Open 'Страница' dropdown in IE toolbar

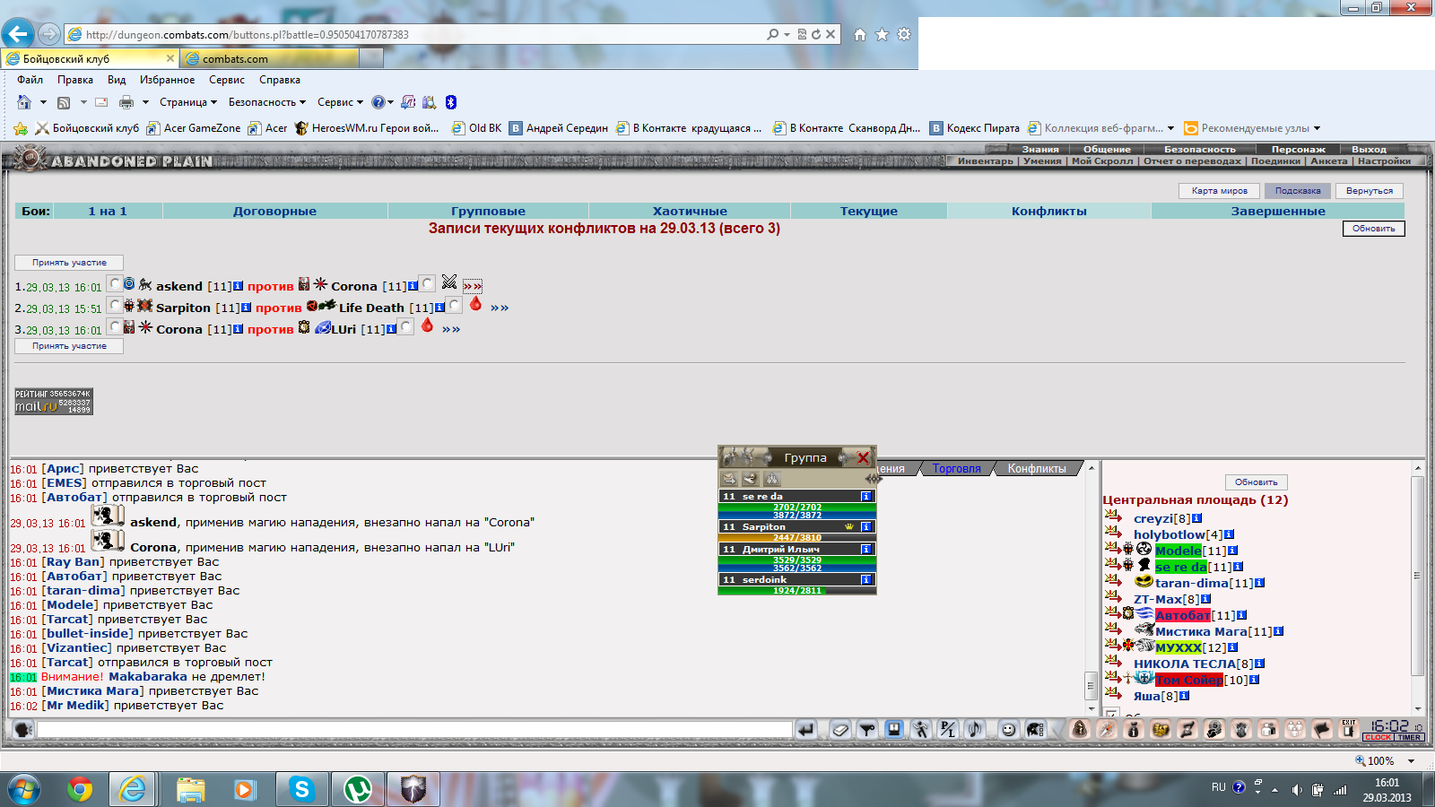coord(188,102)
